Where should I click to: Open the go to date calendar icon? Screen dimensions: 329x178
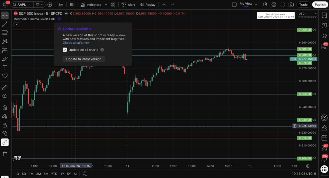[x=85, y=174]
